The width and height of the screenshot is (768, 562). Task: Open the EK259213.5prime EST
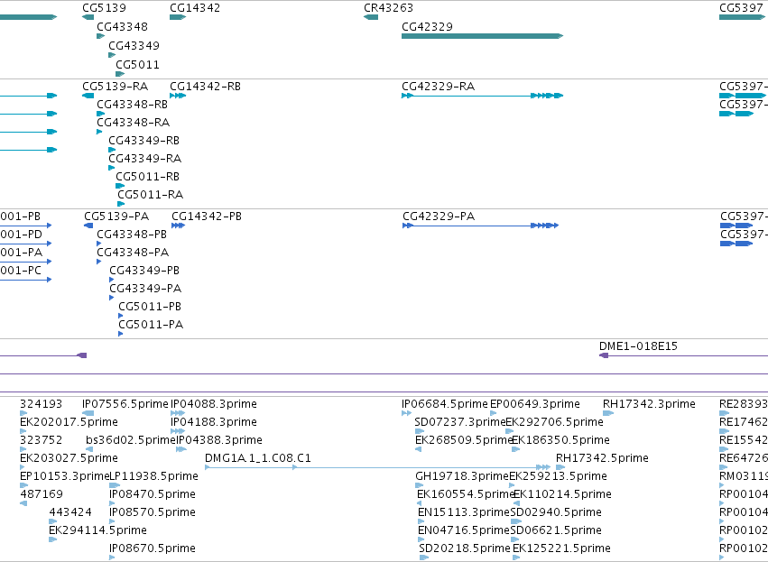point(558,476)
